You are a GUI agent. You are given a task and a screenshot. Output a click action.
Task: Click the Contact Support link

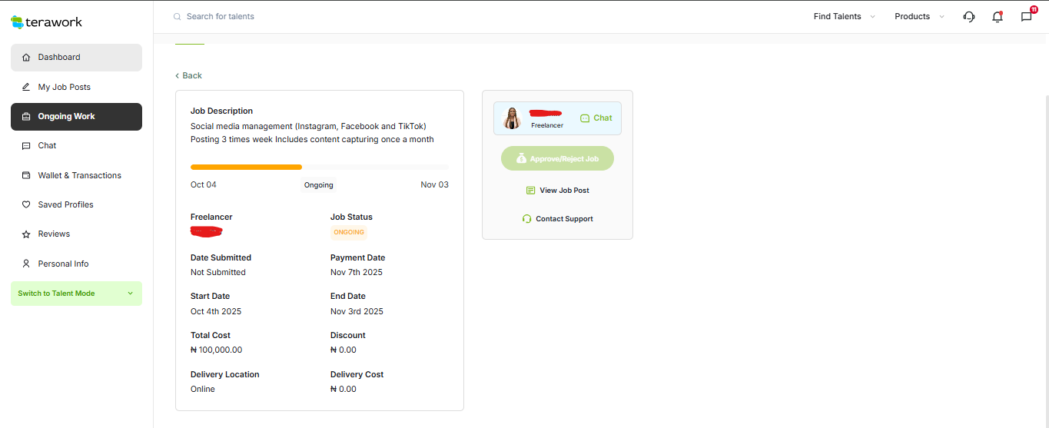click(563, 219)
